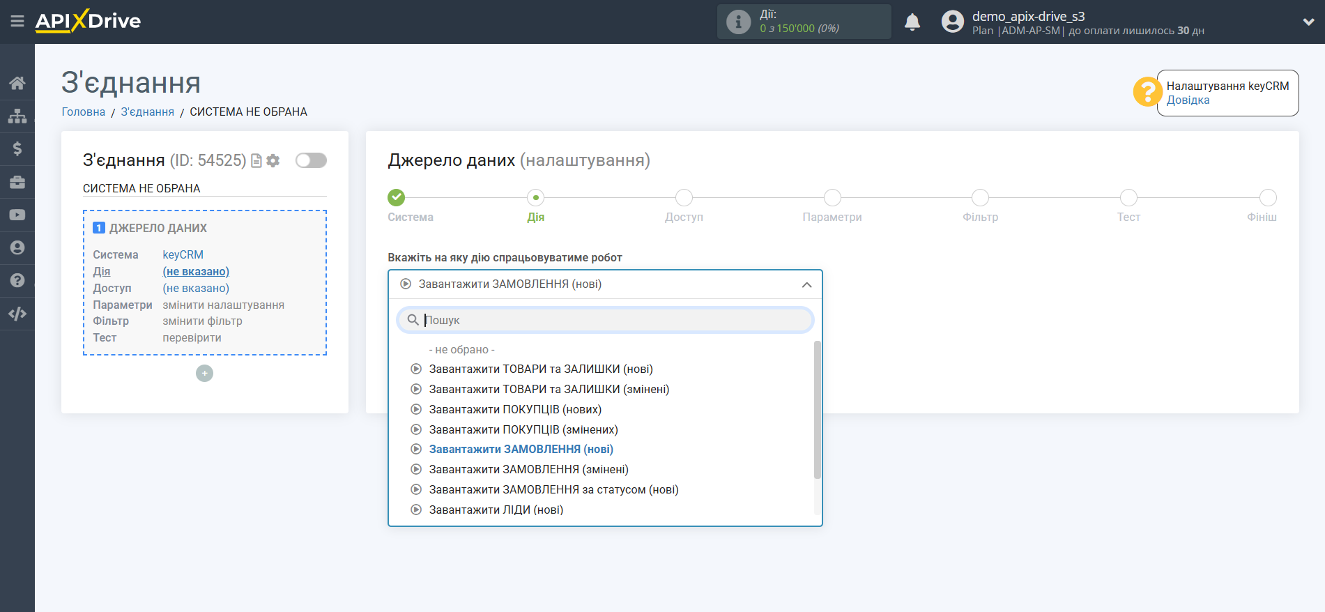The image size is (1325, 612).
Task: Open the billing dollar sidebar icon
Action: click(x=17, y=148)
